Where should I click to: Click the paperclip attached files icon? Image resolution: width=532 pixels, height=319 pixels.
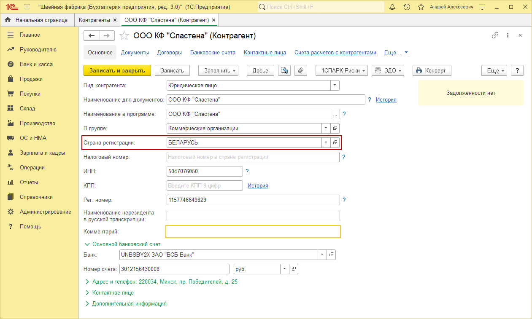[300, 70]
